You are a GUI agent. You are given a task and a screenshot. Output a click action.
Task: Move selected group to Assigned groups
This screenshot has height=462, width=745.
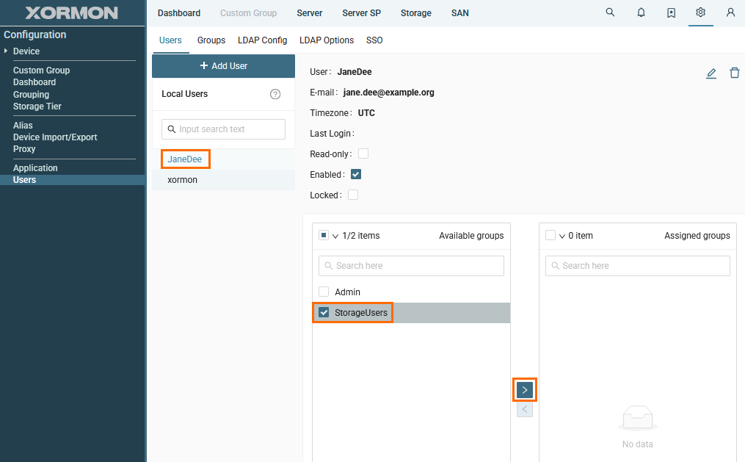(x=524, y=389)
